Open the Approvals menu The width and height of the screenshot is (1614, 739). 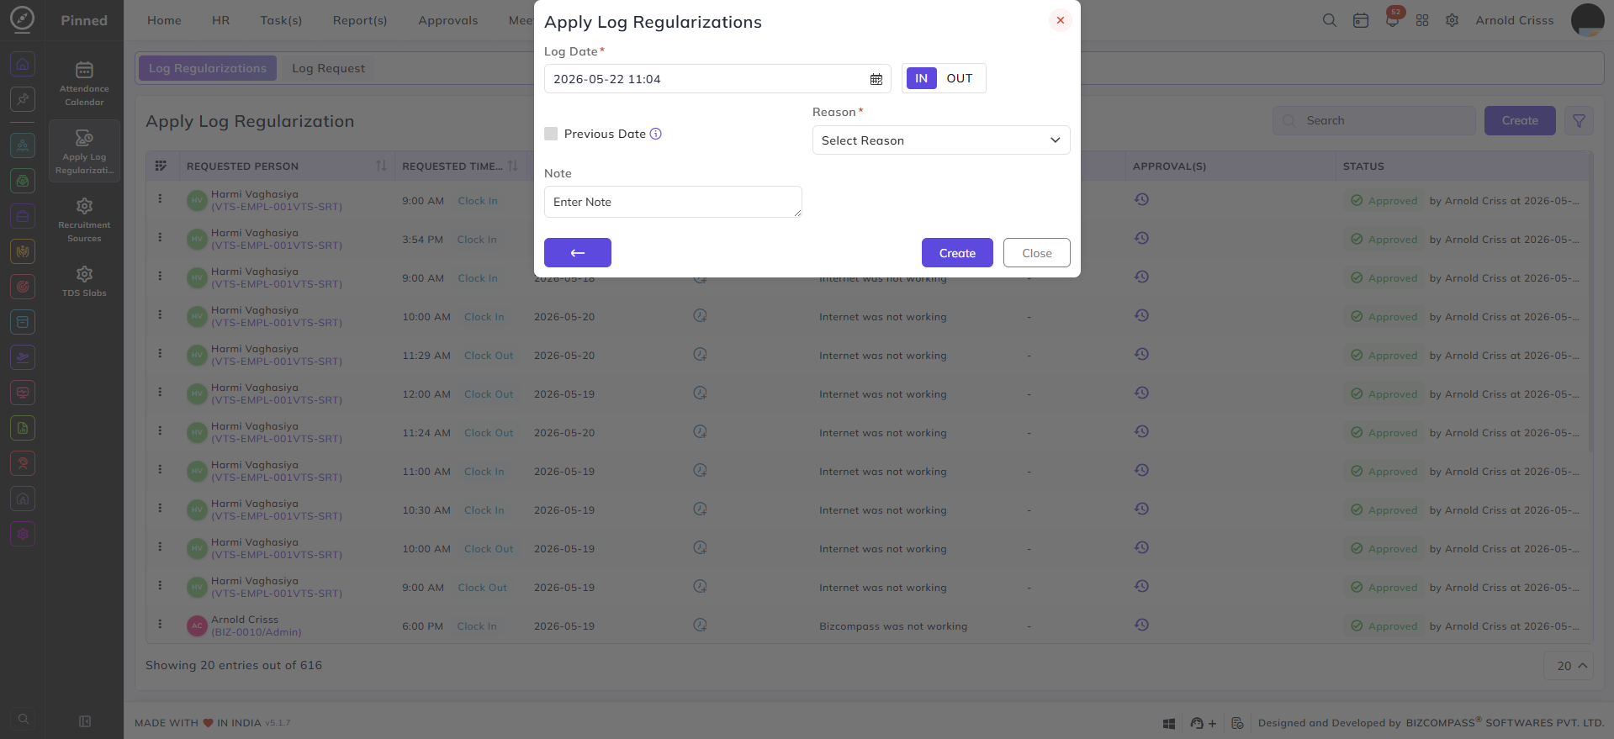tap(448, 20)
